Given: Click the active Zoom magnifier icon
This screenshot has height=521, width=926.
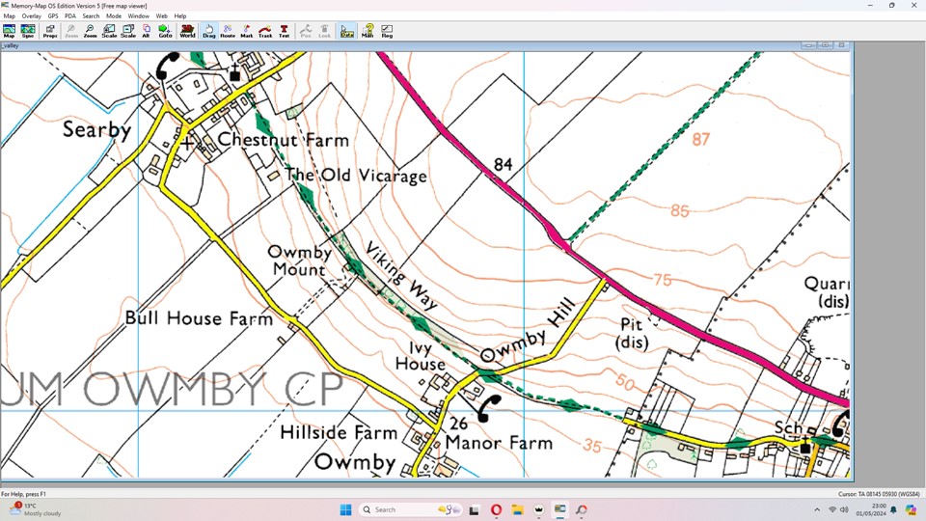Looking at the screenshot, I should point(90,31).
